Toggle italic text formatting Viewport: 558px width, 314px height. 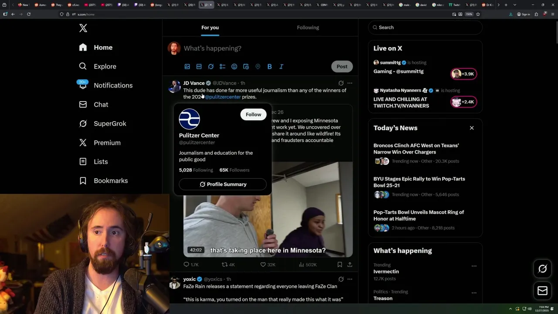click(281, 67)
